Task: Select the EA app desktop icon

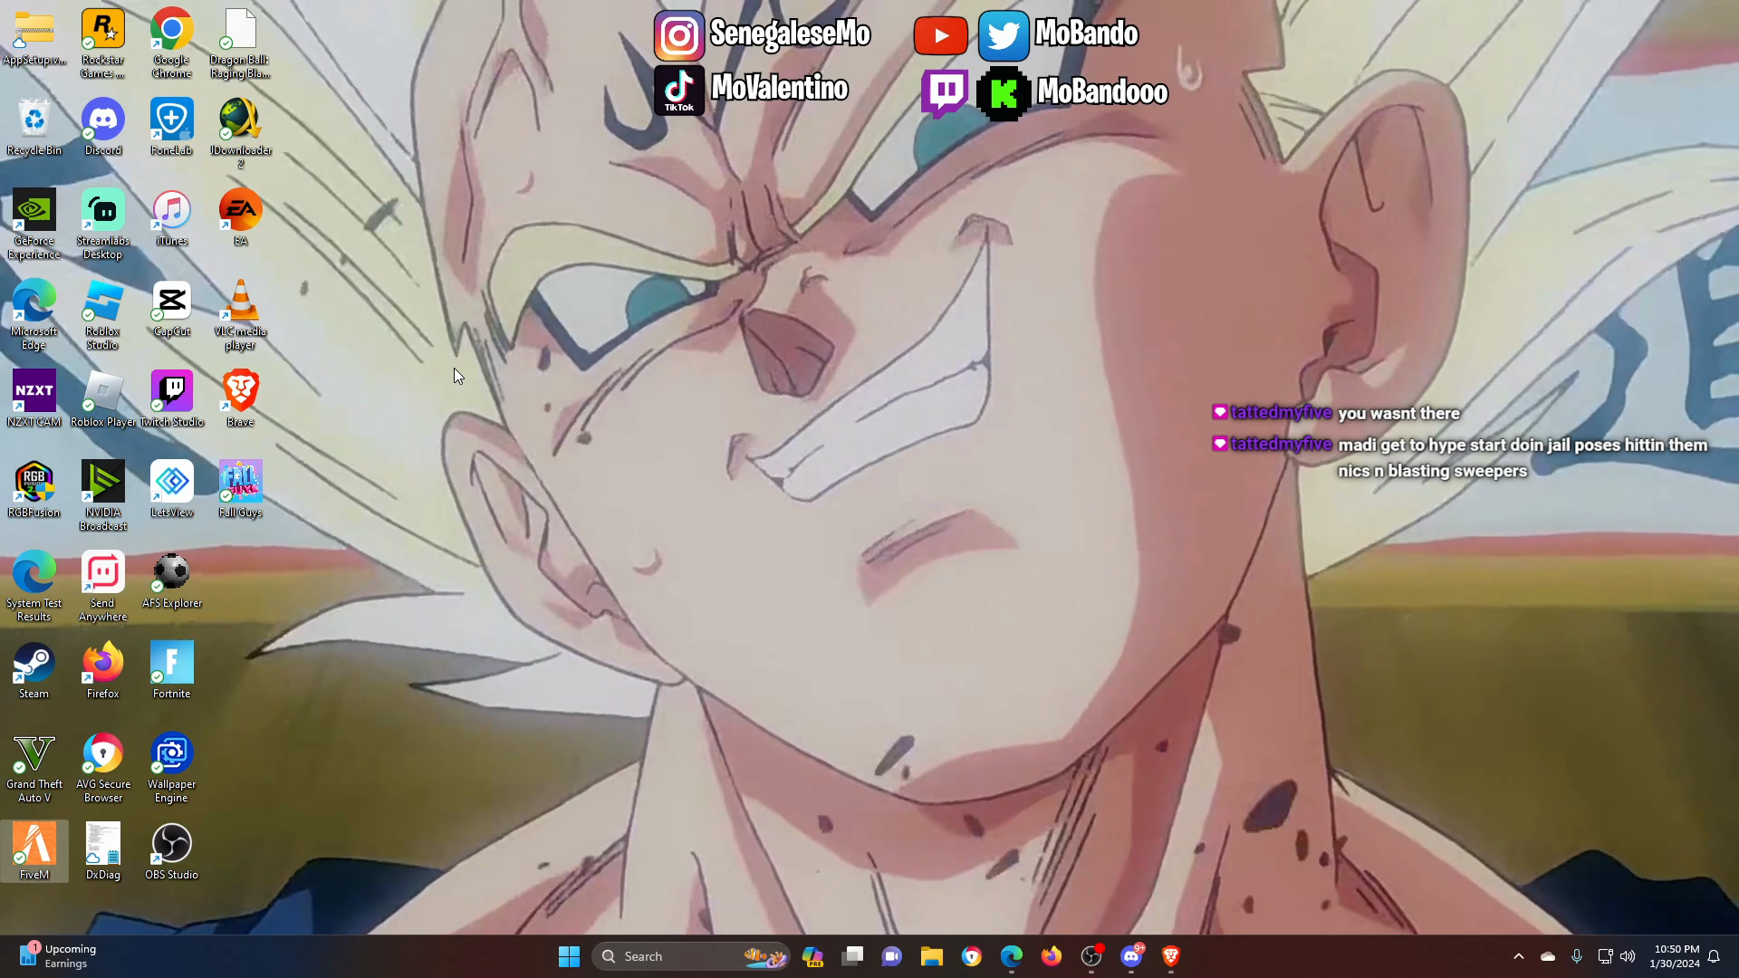Action: point(240,217)
